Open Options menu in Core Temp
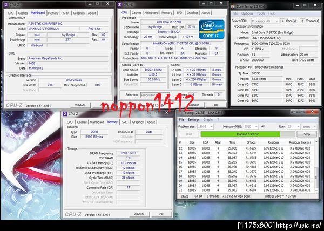This screenshot has width=324, height=231. pyautogui.click(x=247, y=13)
